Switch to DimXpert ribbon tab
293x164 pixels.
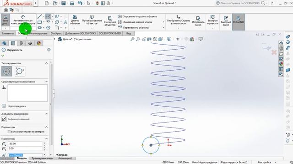pos(56,33)
